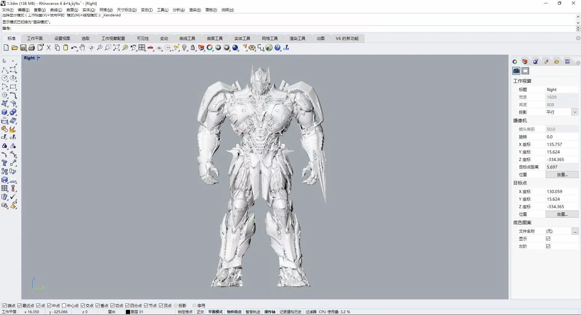
Task: Click the color wheel properties tab icon
Action: [515, 62]
